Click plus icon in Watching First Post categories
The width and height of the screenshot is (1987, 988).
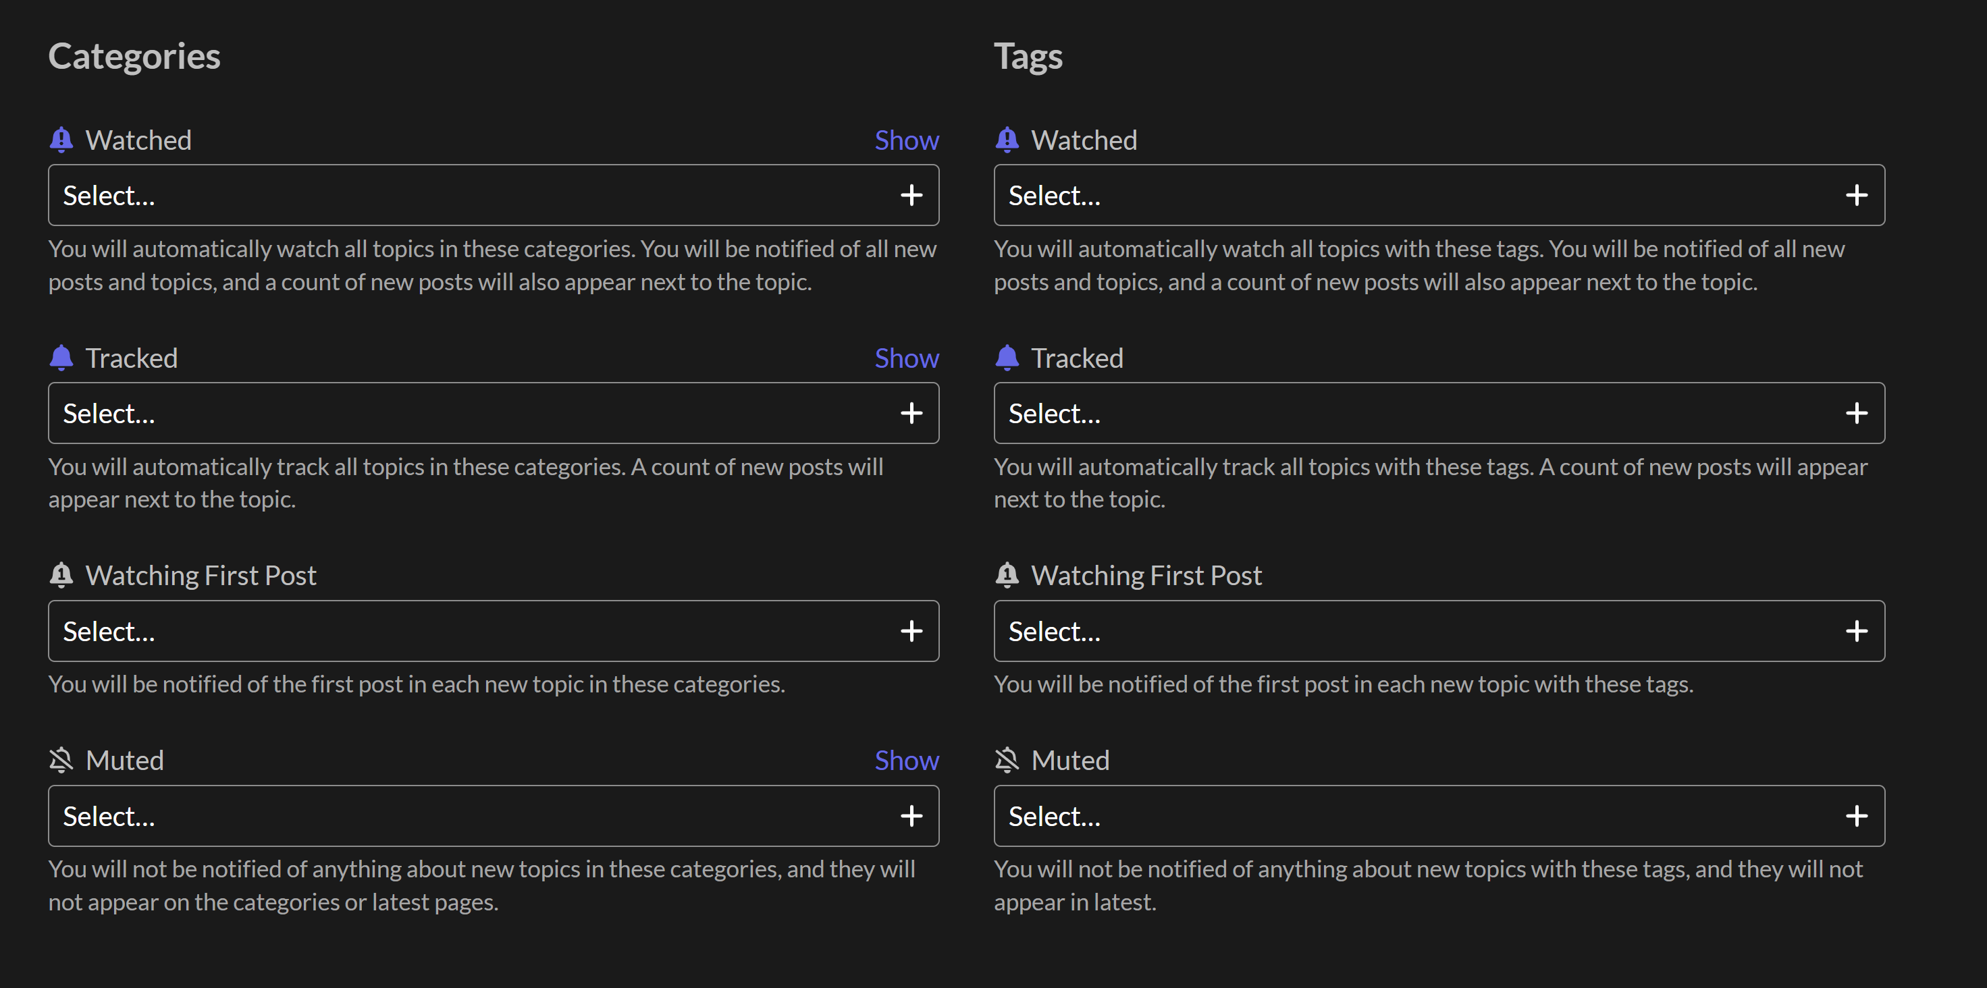tap(911, 631)
